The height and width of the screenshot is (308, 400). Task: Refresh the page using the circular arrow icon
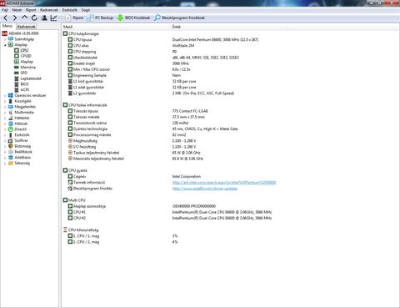coord(34,18)
